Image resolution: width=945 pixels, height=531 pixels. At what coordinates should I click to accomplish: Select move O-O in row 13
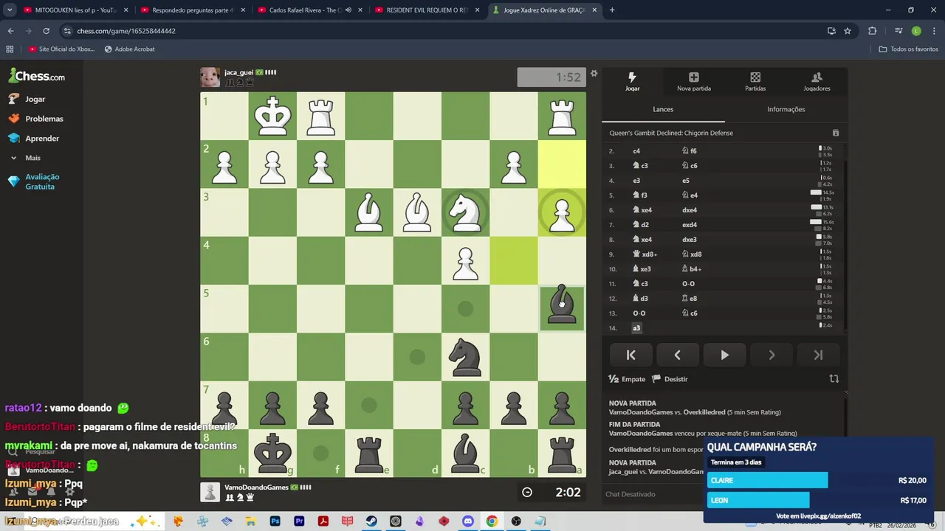coord(639,313)
